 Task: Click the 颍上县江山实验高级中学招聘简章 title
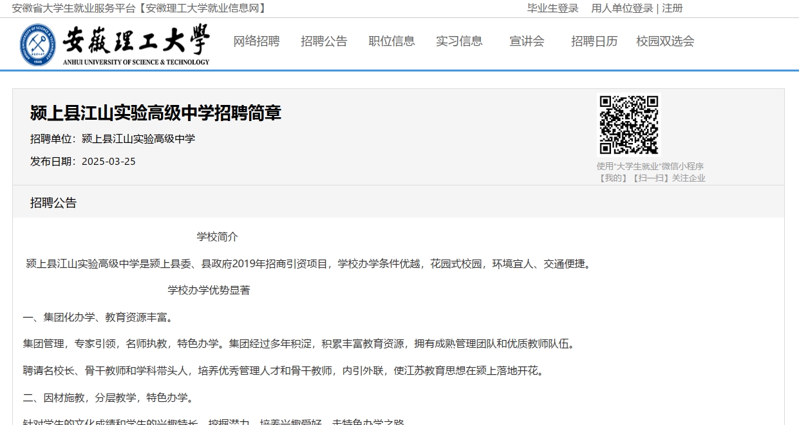(156, 113)
